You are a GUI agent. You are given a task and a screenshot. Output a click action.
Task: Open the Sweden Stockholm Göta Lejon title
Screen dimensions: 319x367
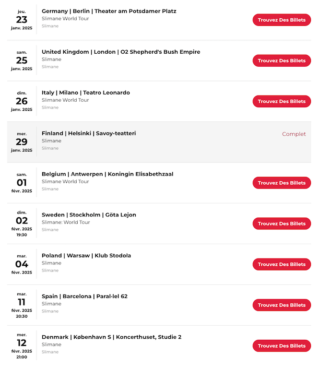(89, 214)
